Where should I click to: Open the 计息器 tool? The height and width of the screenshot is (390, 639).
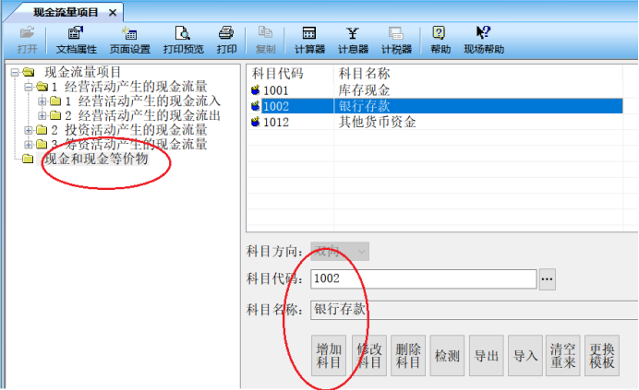click(x=353, y=40)
